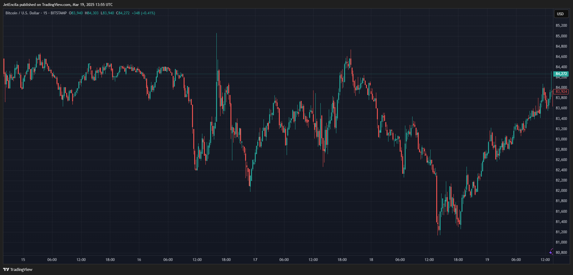Viewport: 573px width, 275px height.
Task: Click the date label 18 on time axis
Action: (371, 260)
